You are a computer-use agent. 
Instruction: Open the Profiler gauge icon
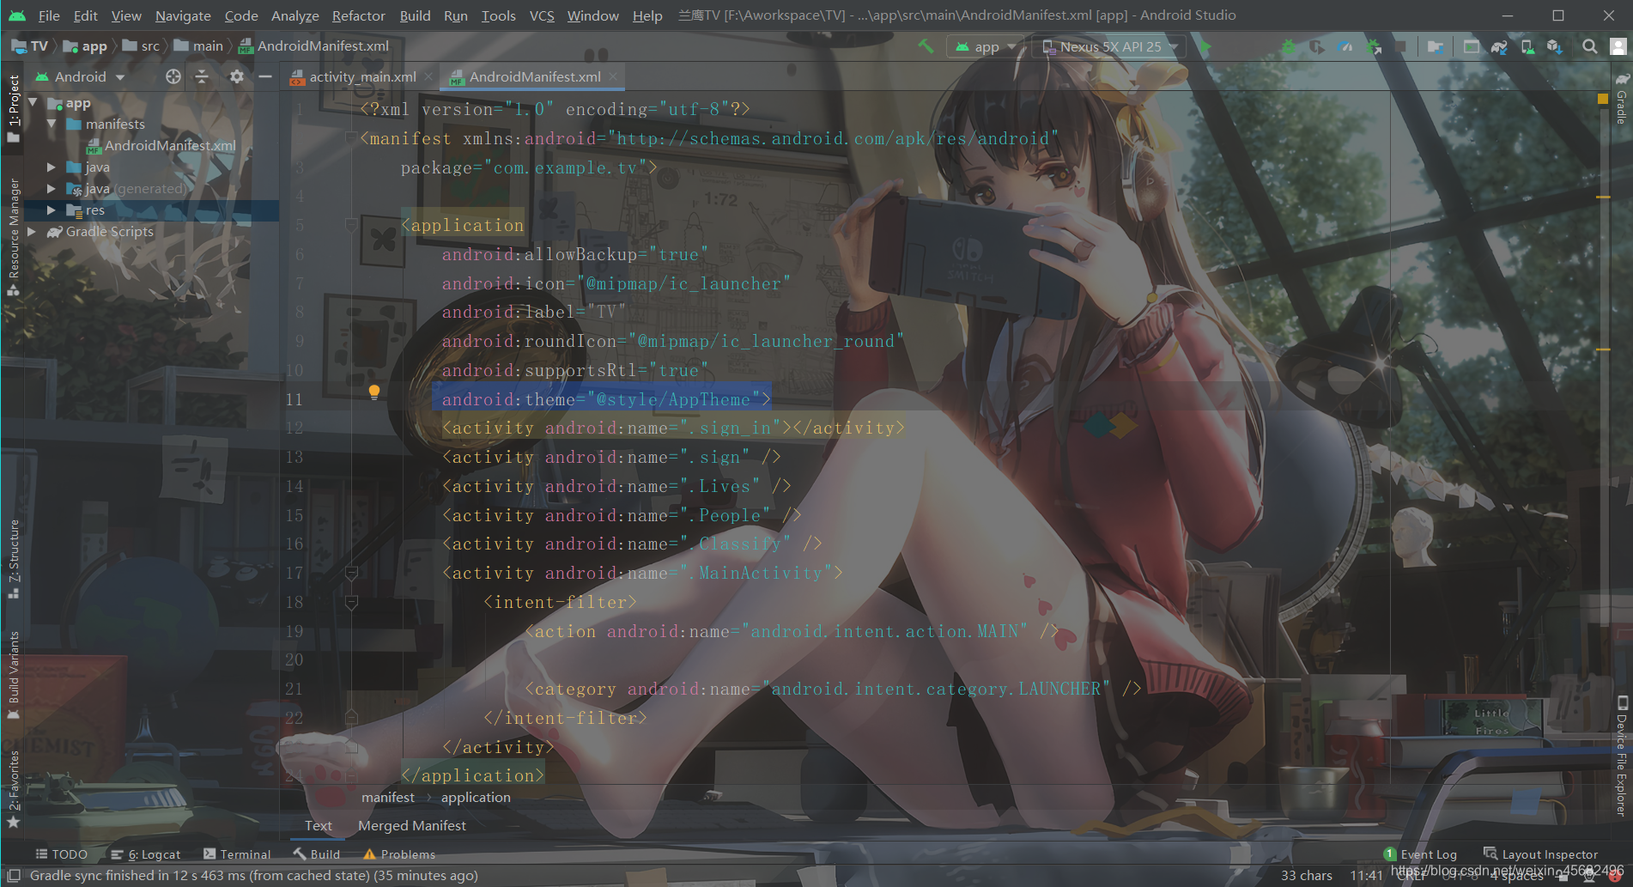coord(1345,46)
